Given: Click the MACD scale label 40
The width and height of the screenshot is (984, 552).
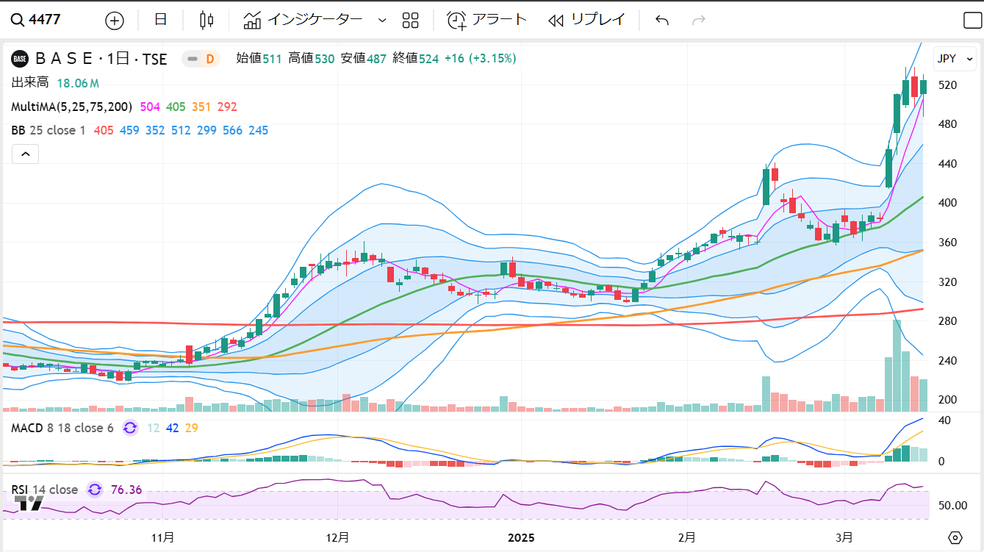Looking at the screenshot, I should pyautogui.click(x=944, y=420).
